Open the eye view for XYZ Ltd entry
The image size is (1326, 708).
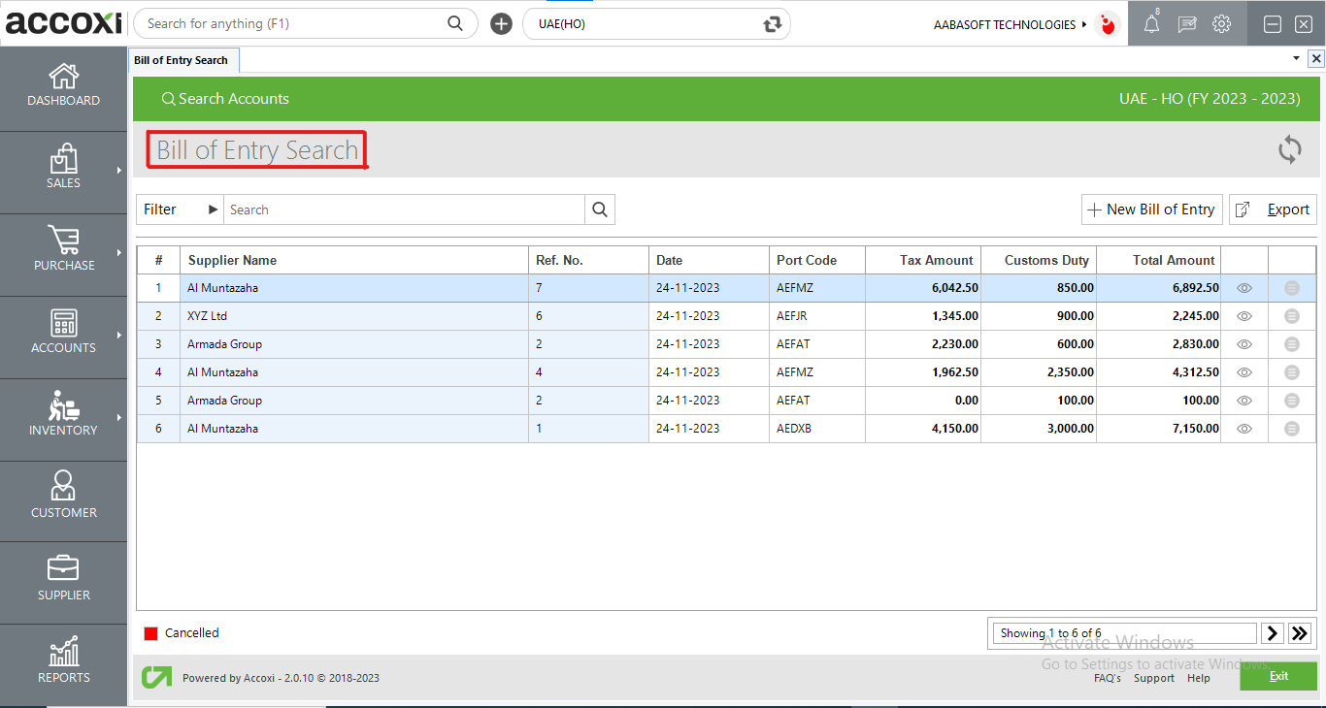pyautogui.click(x=1243, y=315)
